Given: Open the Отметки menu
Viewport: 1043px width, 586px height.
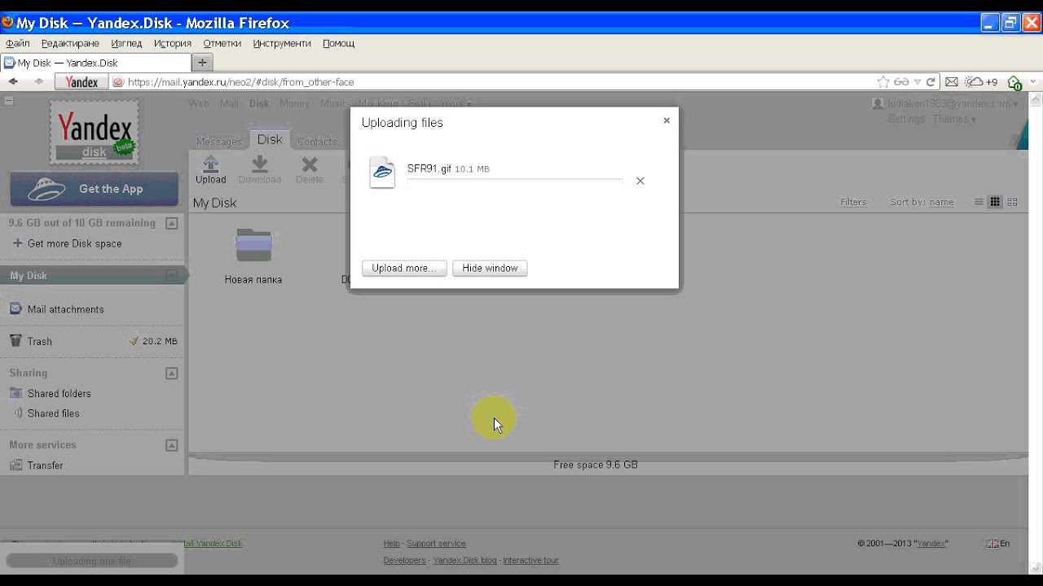Looking at the screenshot, I should (222, 43).
